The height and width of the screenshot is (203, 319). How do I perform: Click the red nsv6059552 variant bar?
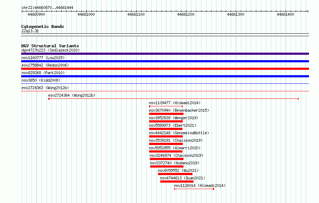click(175, 174)
